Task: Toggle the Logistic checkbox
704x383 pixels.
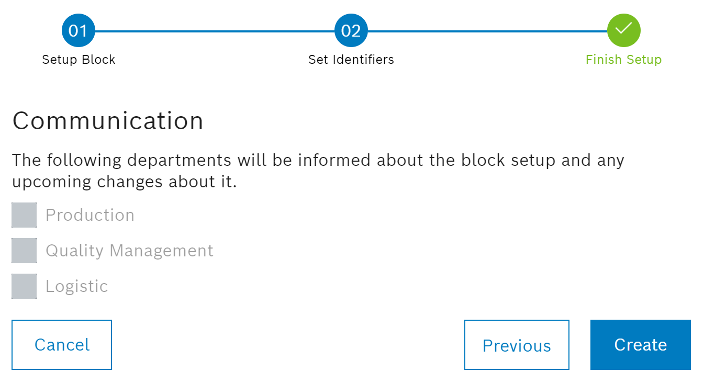Action: point(24,286)
